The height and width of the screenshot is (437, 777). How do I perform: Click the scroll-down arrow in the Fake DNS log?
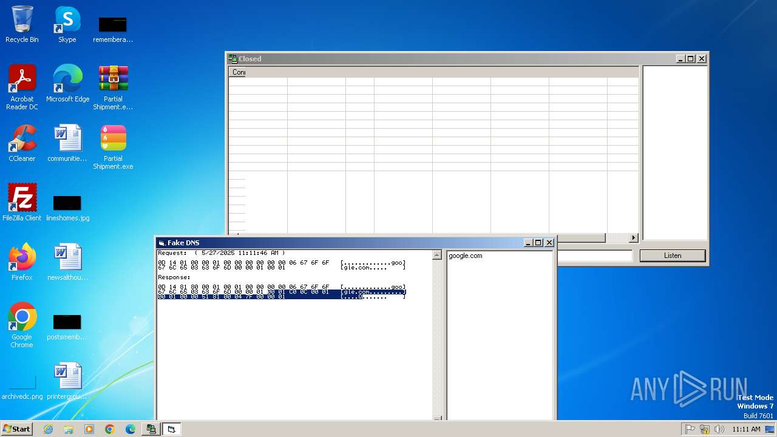coord(437,418)
